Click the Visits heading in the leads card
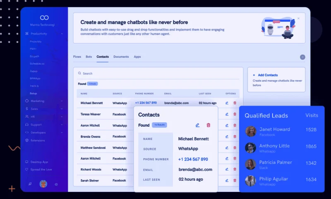The image size is (331, 199). pyautogui.click(x=312, y=115)
